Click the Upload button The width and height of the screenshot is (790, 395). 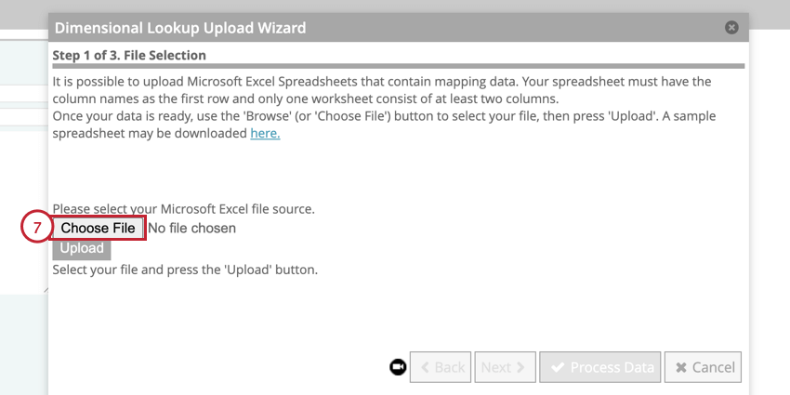click(82, 248)
